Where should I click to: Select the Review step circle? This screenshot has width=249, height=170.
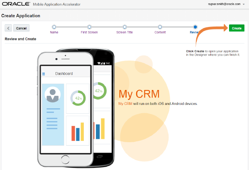[195, 27]
